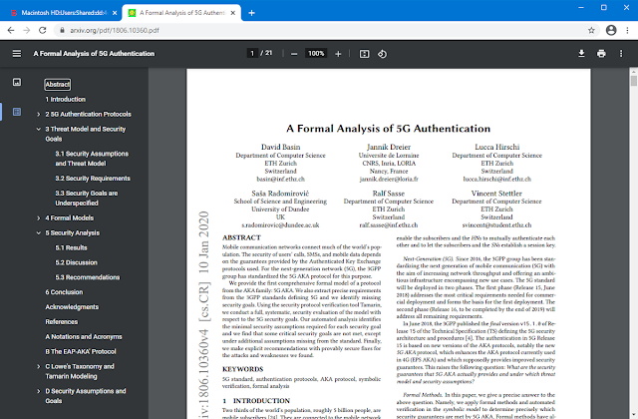The image size is (638, 419).
Task: Click the fit-to-page icon
Action: (364, 54)
